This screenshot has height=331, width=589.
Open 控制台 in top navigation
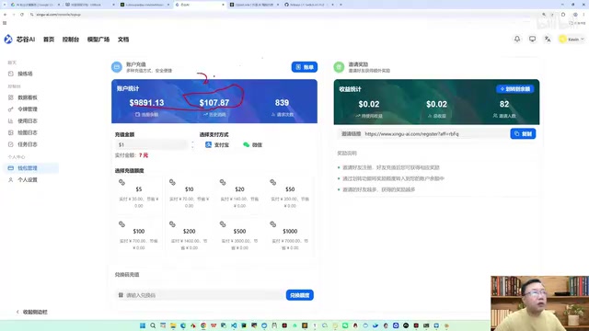point(71,39)
